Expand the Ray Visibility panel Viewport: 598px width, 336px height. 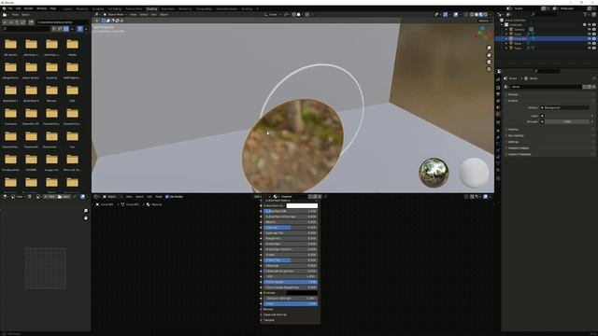[x=516, y=135]
